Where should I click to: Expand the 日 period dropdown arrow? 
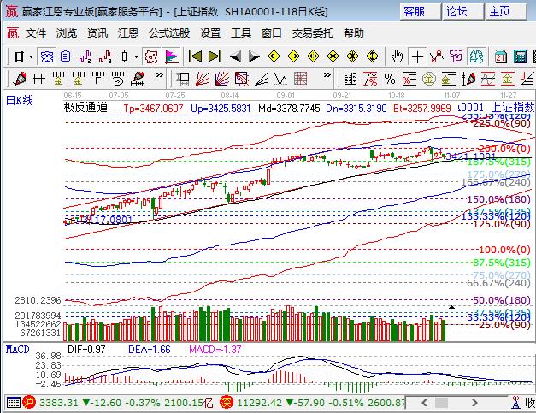pyautogui.click(x=31, y=56)
